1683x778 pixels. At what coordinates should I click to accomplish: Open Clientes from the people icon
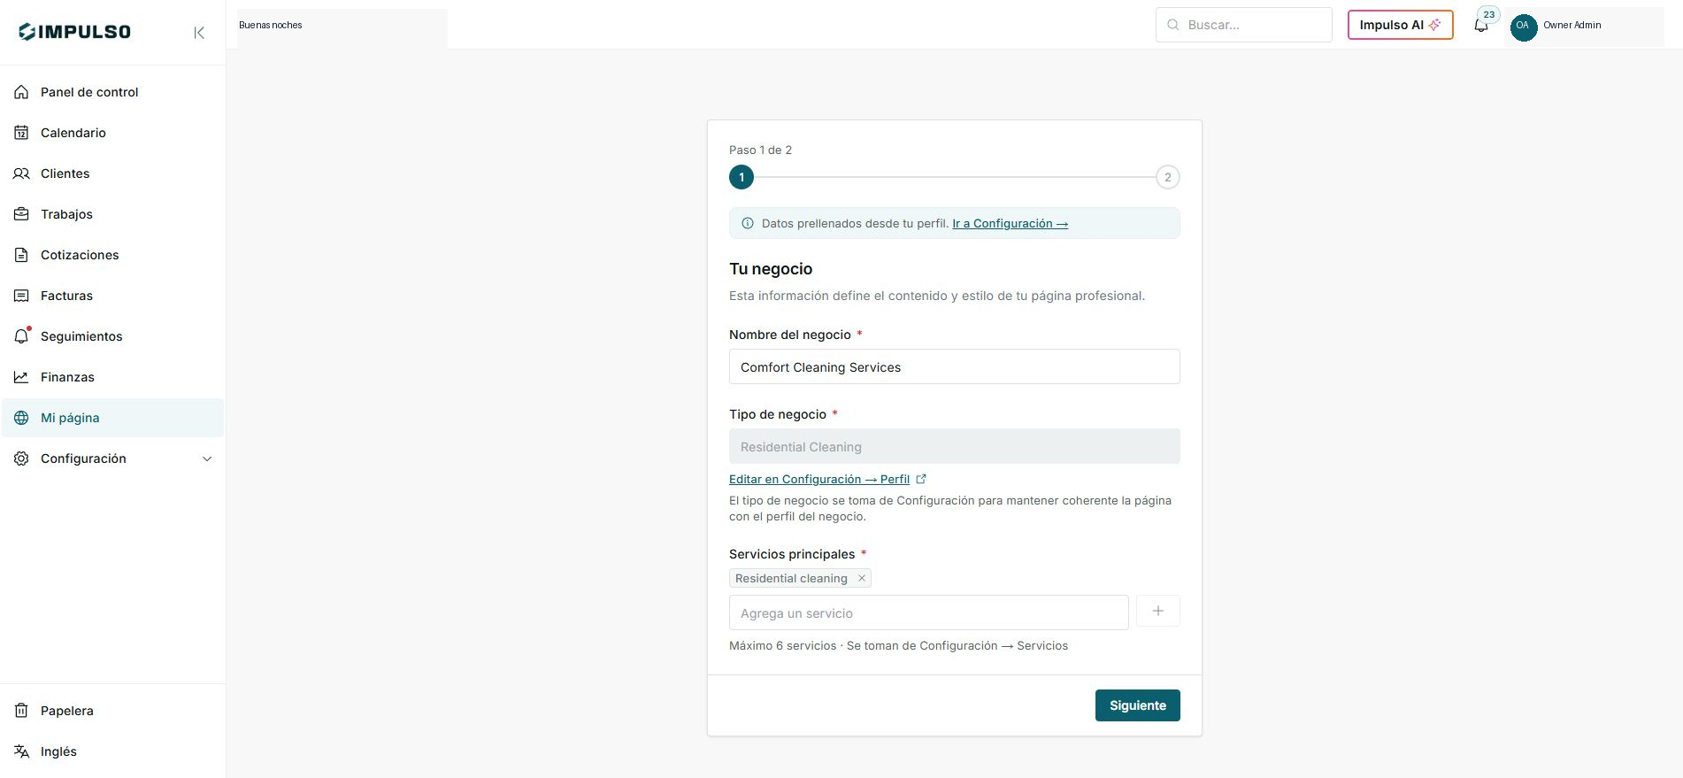point(21,173)
